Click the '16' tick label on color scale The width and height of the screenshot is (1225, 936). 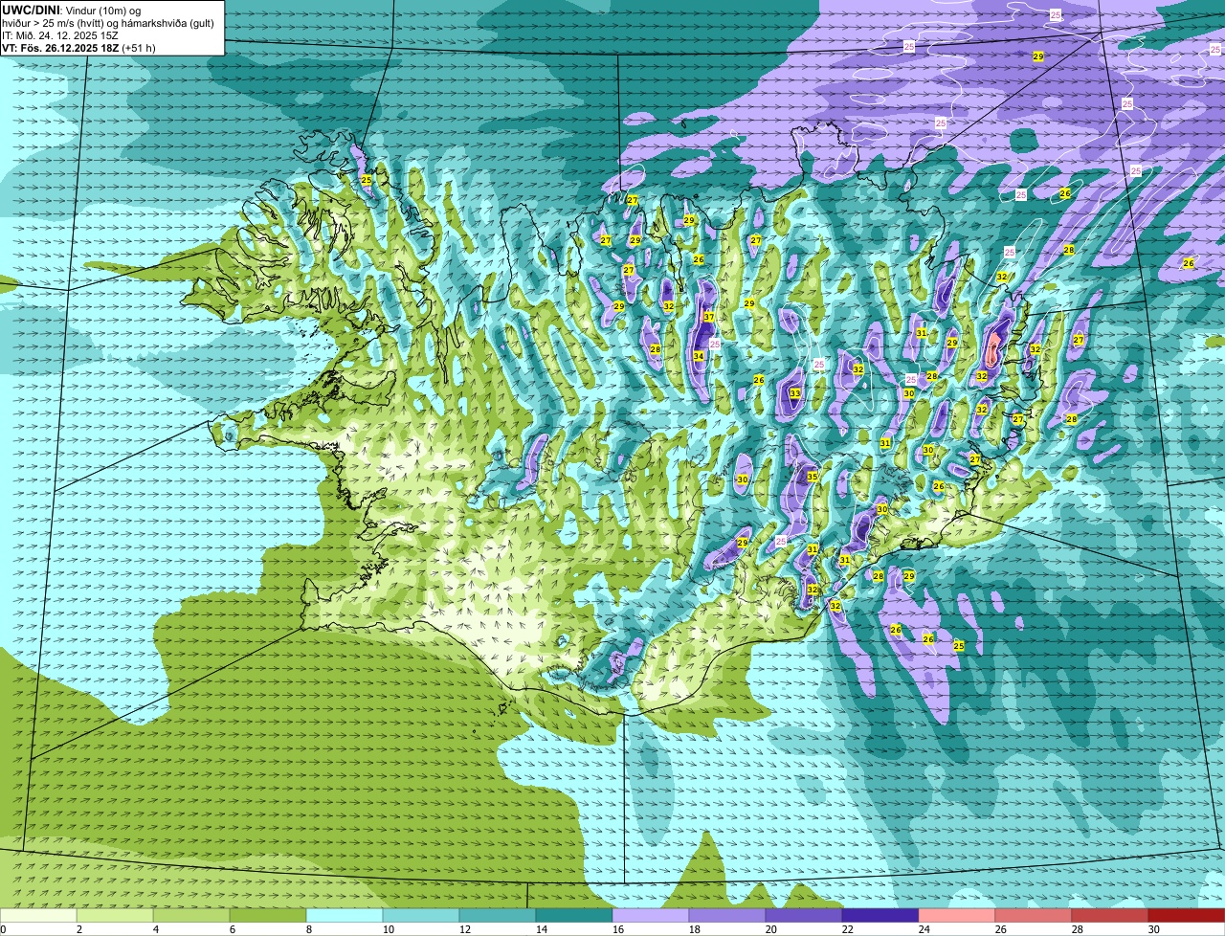(618, 929)
